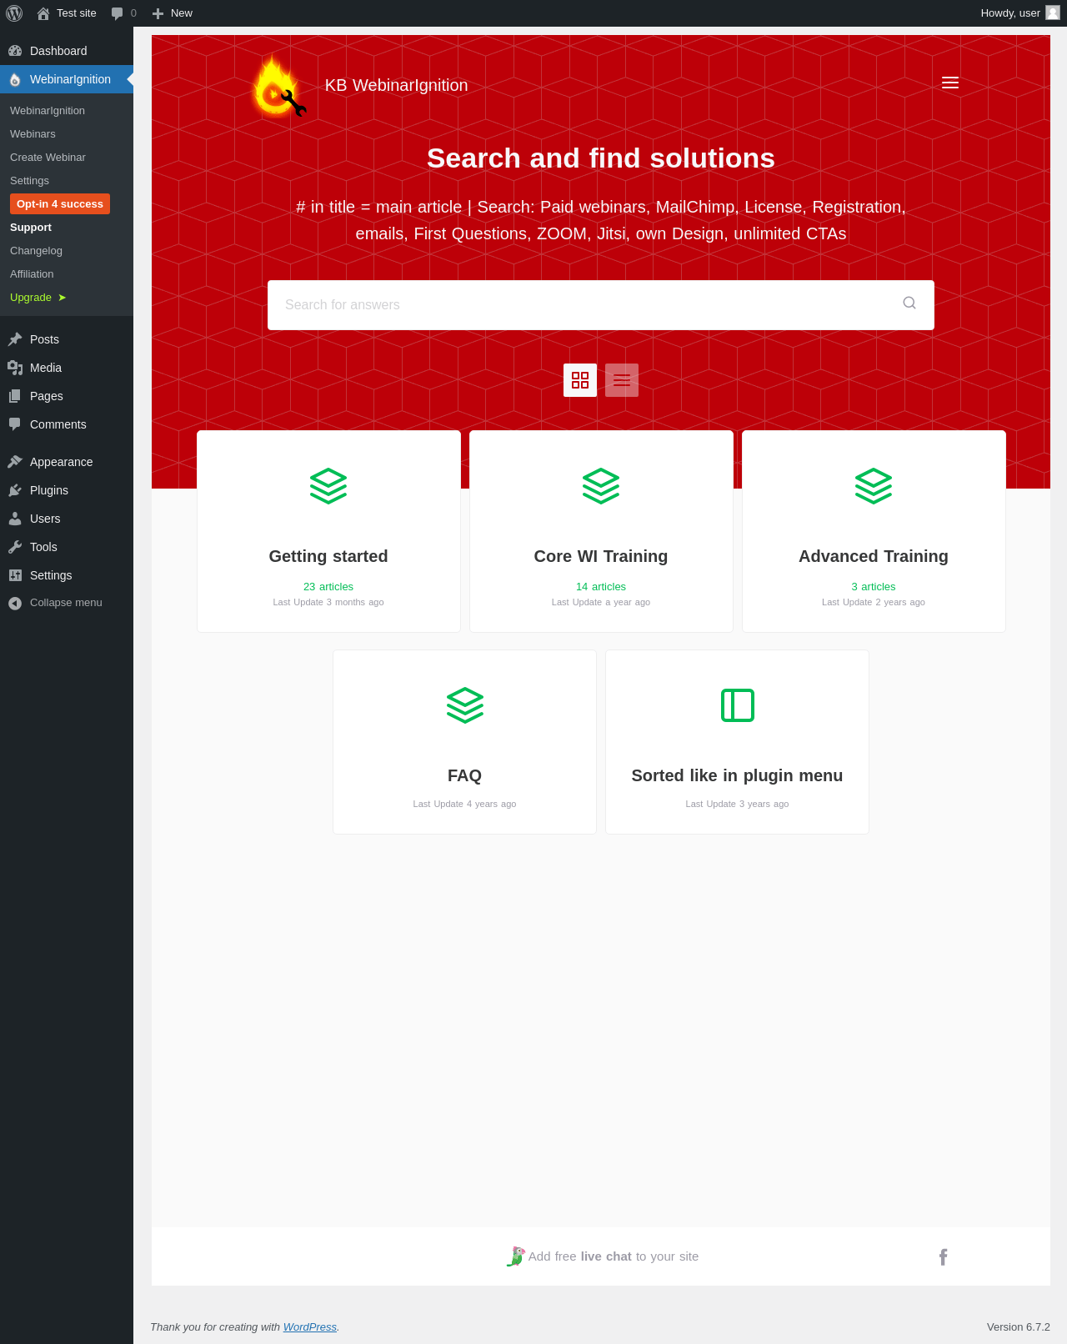Click the flame and wrench KB logo
The height and width of the screenshot is (1344, 1067).
(279, 86)
